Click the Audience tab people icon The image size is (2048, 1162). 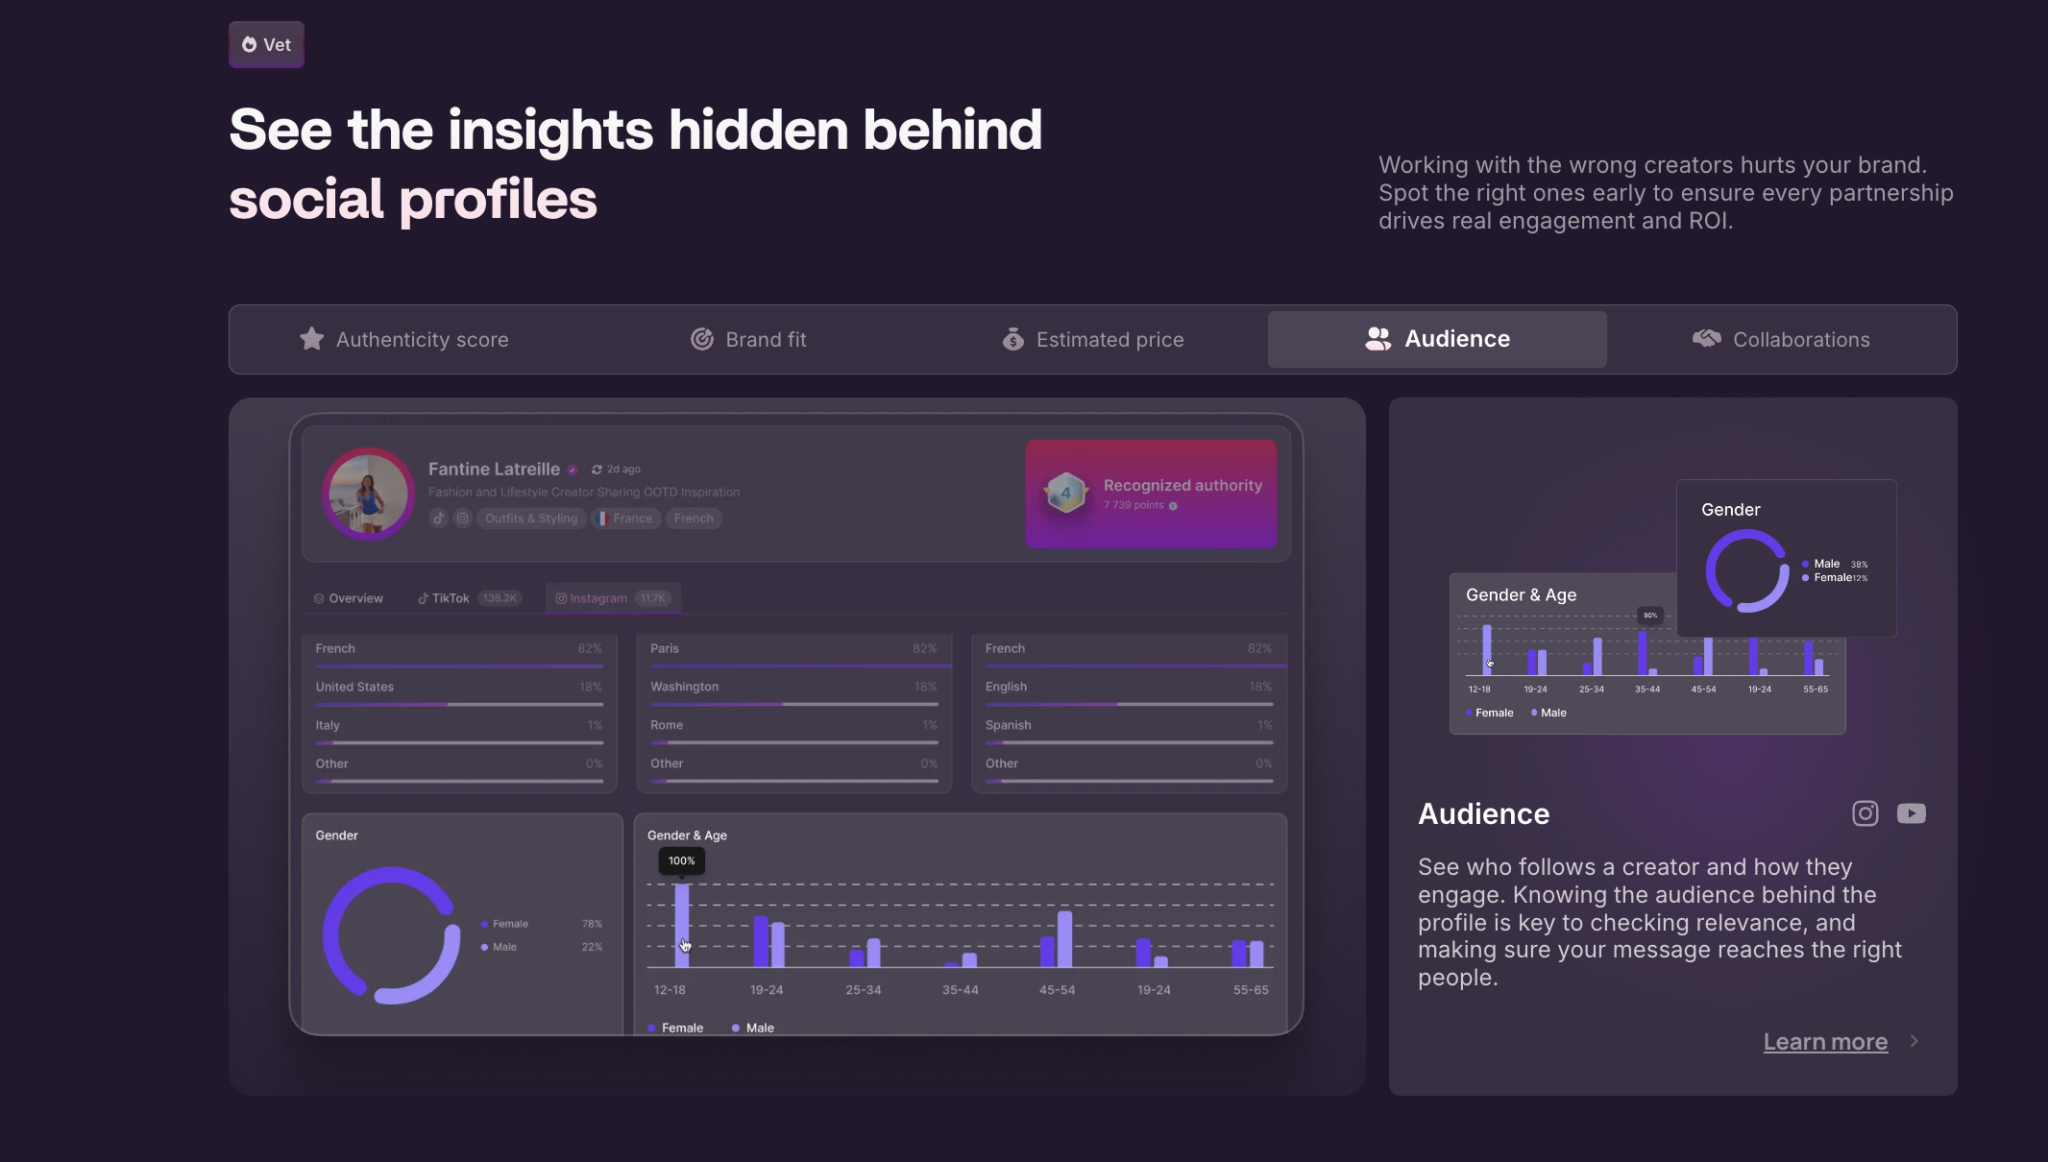click(1378, 339)
